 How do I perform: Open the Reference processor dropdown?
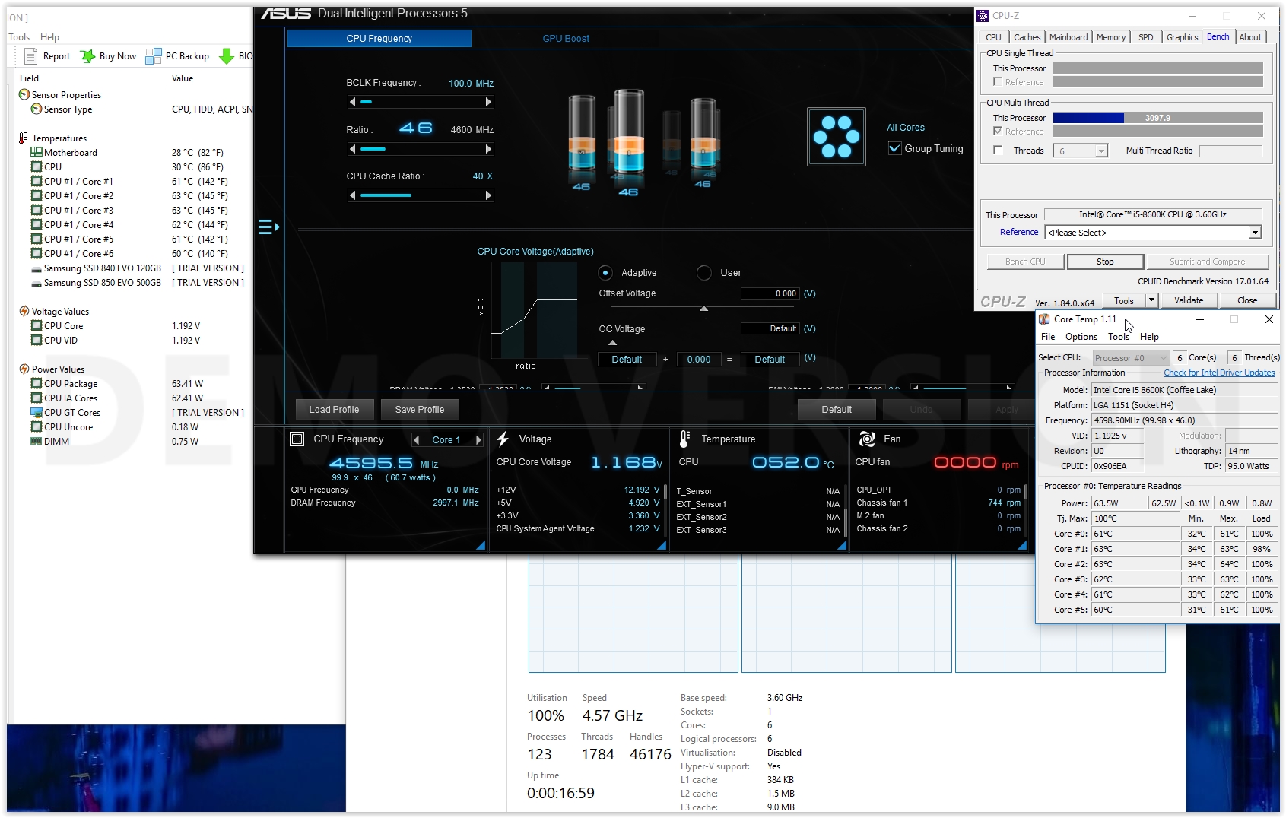click(1255, 233)
